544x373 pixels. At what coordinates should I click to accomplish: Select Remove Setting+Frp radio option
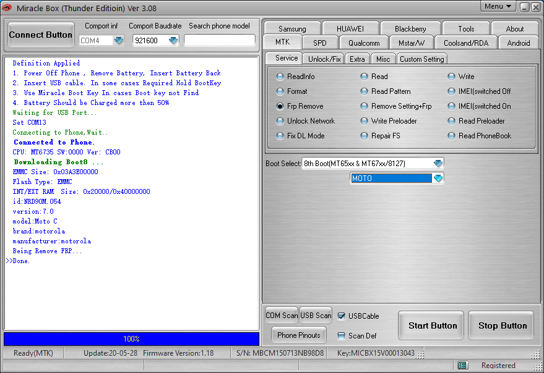tap(364, 106)
